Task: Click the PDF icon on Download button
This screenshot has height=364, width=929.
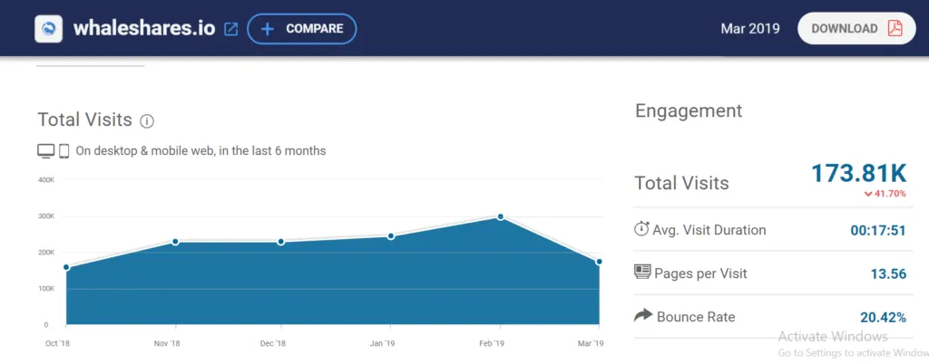Action: [895, 28]
